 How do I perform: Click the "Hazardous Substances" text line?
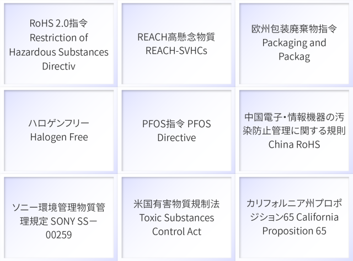(x=59, y=52)
